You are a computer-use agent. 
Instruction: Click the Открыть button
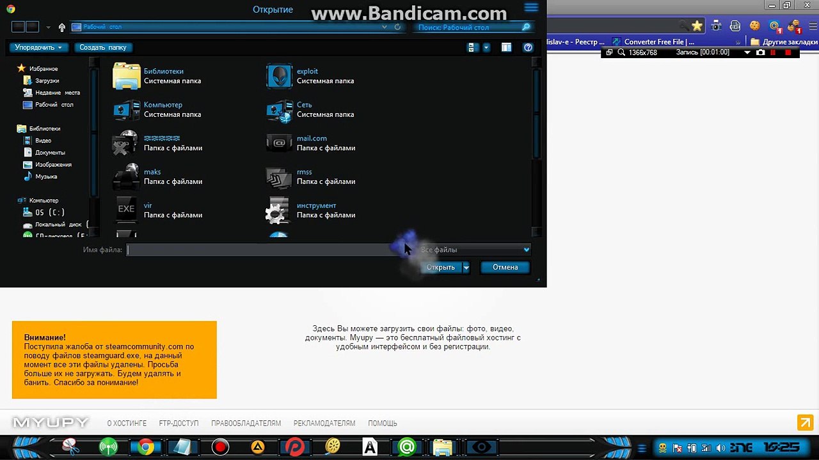tap(441, 267)
